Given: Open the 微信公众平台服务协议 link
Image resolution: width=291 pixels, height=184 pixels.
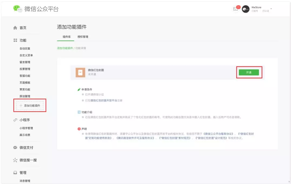Looking at the screenshot, I should pos(218,134).
